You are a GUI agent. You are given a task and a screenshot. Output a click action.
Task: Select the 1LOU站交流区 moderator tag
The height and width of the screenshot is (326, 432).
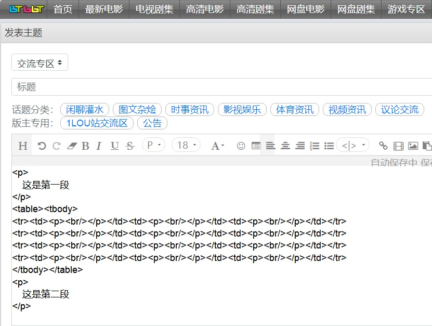[97, 123]
